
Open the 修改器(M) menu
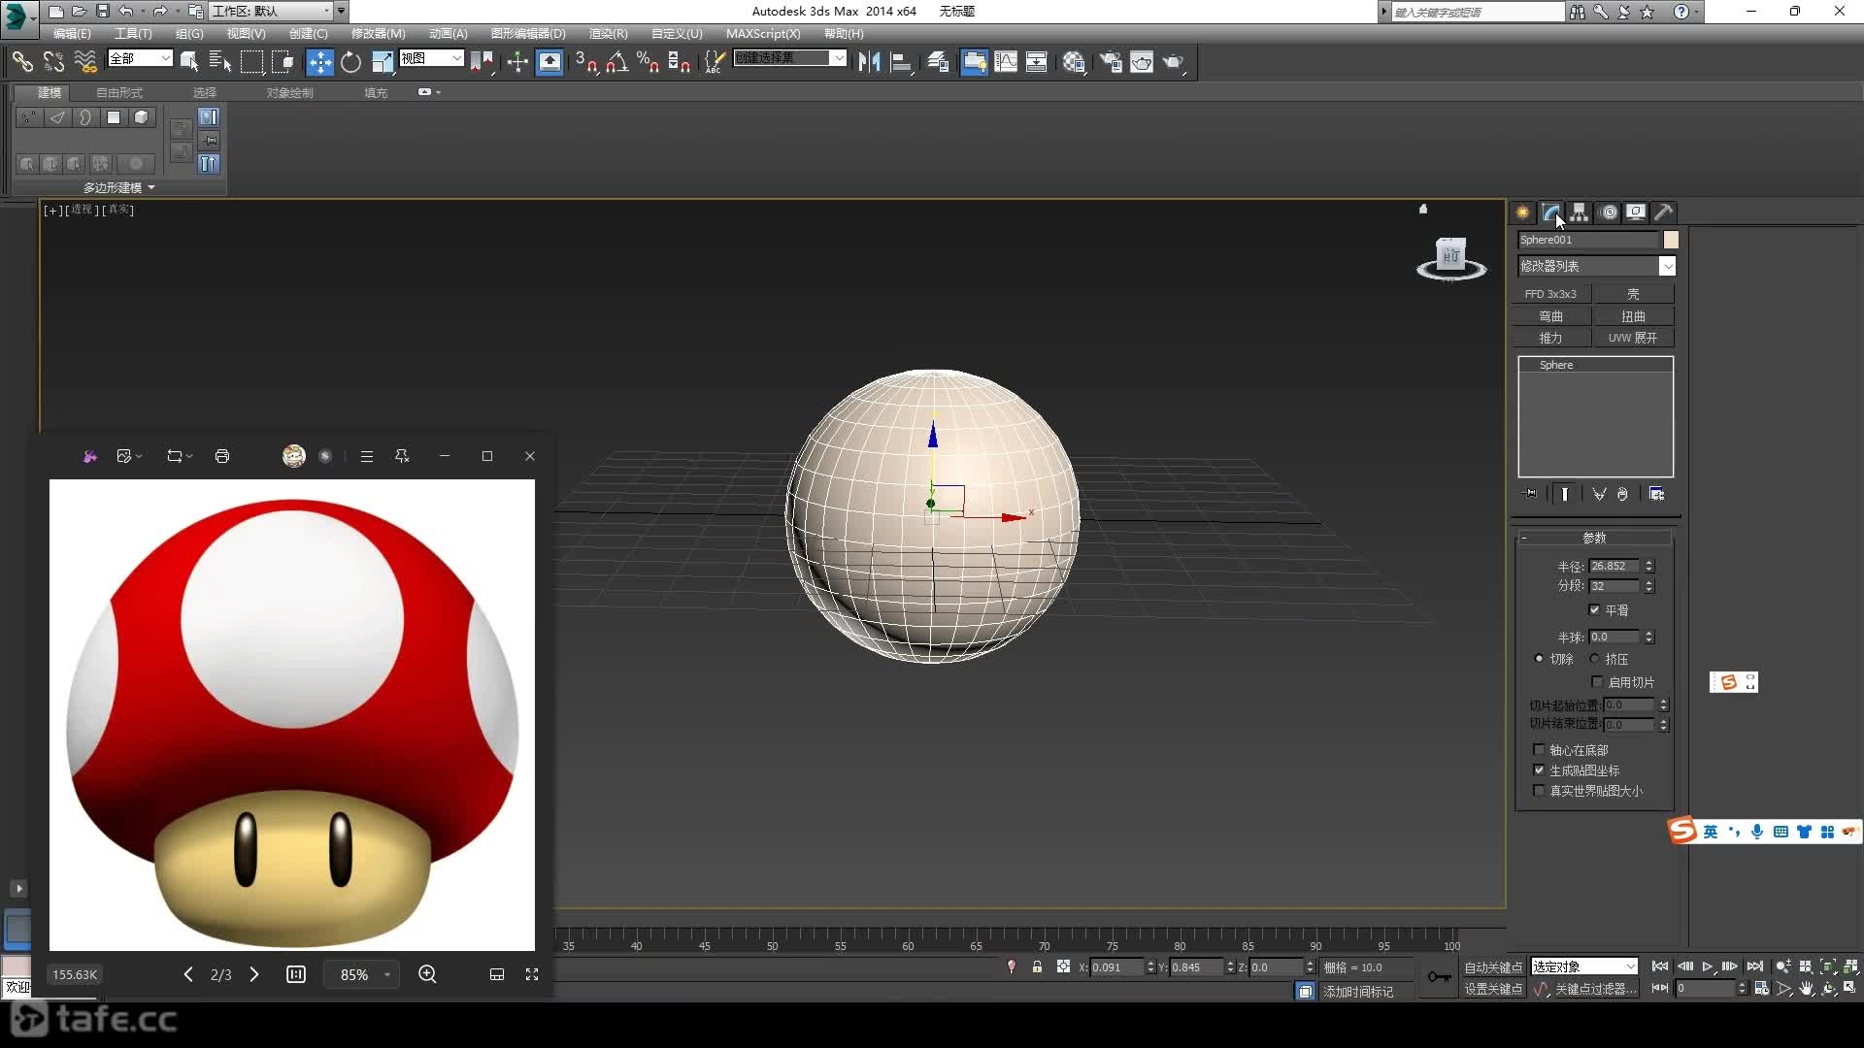coord(378,33)
